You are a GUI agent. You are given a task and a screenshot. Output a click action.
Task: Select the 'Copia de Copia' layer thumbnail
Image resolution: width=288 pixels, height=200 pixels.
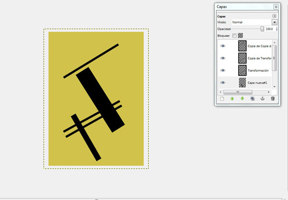click(242, 46)
